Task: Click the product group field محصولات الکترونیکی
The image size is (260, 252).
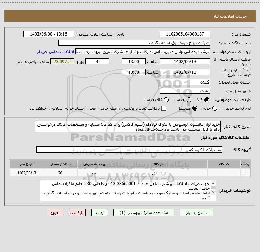Action: [x=129, y=150]
